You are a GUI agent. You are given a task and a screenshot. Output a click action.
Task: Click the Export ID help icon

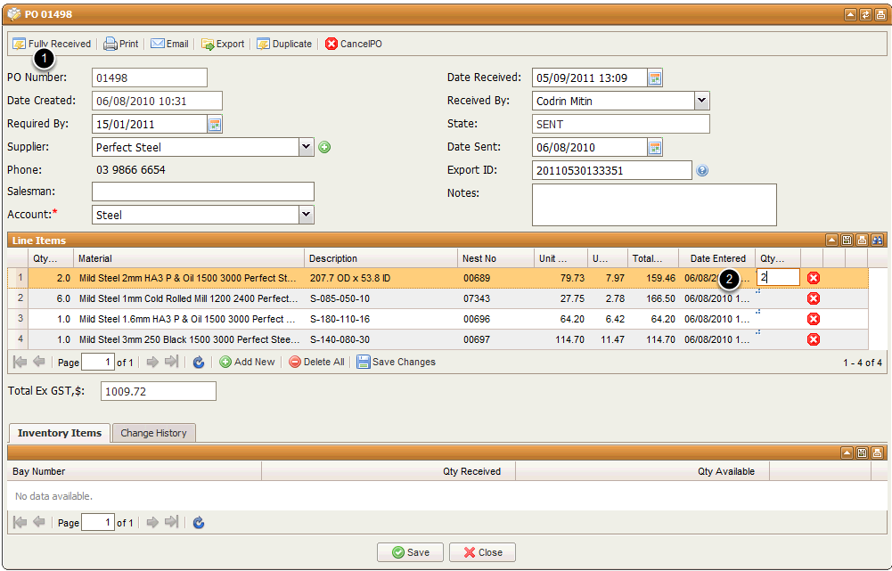click(702, 170)
